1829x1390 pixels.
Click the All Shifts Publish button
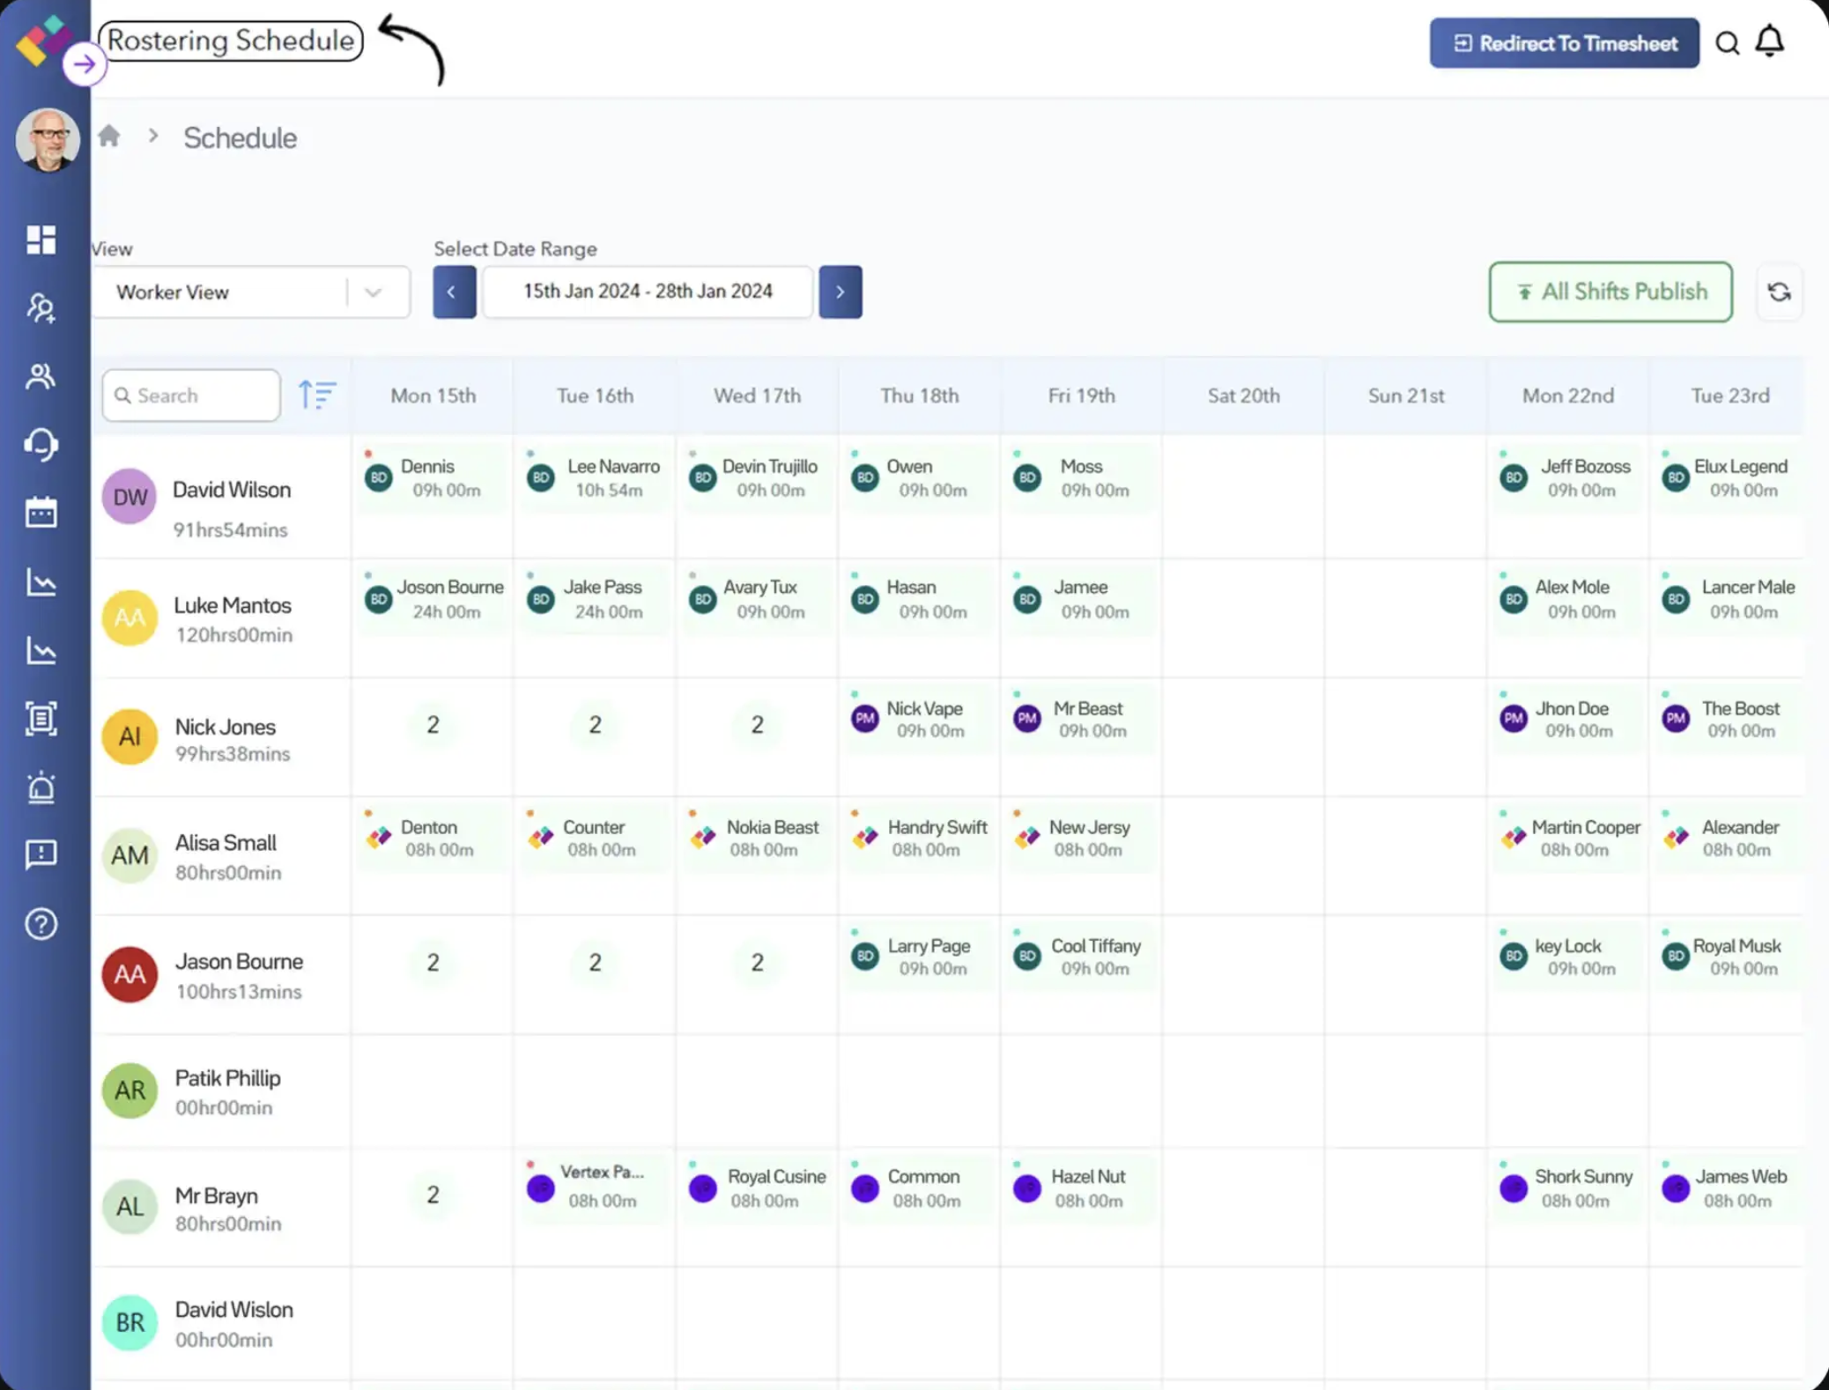point(1610,292)
